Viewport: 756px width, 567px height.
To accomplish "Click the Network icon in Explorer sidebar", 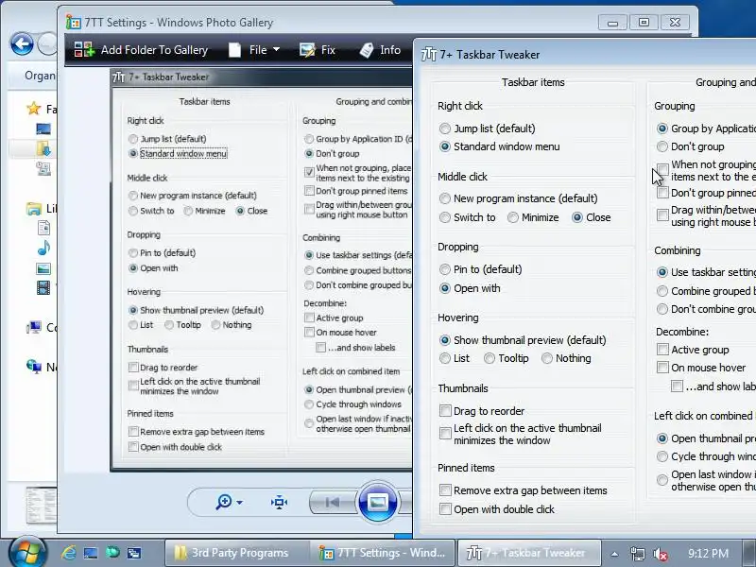I will click(34, 367).
